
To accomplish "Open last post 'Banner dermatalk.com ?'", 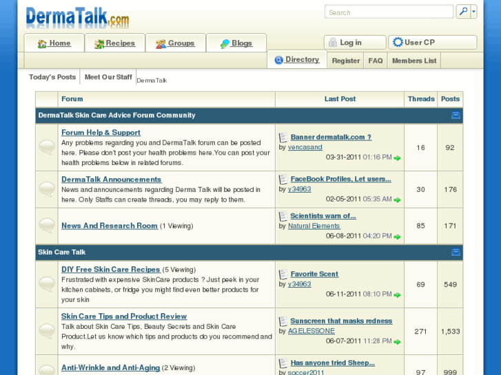I will [x=331, y=137].
